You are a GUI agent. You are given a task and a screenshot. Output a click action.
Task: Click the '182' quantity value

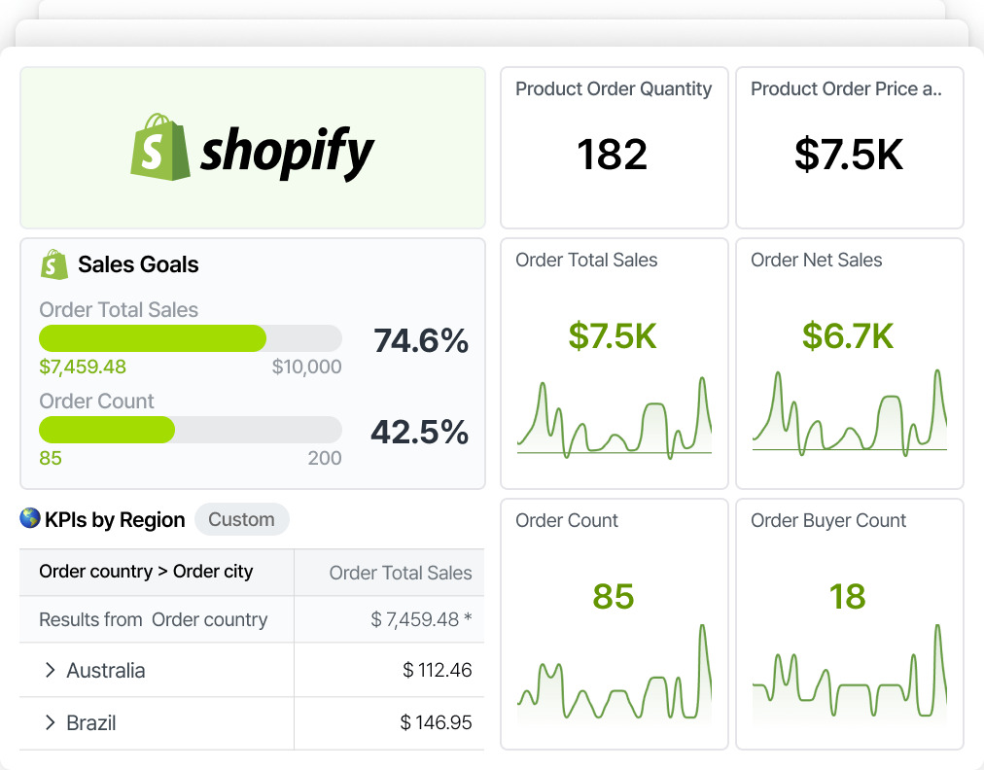(x=612, y=155)
